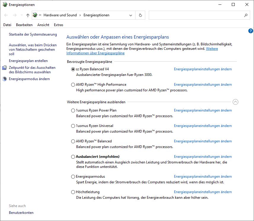Minimize the Energieoptionen window
Viewport: 254px width, 221px height.
tap(220, 4)
